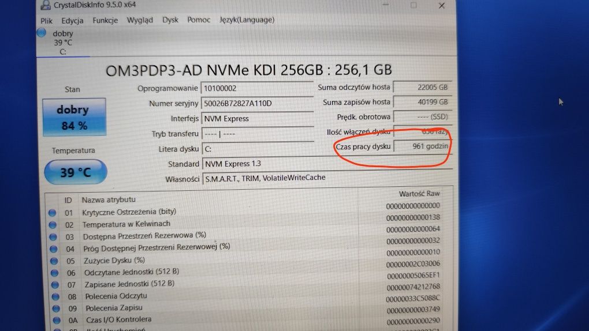Click raw value 00000000000138
The width and height of the screenshot is (589, 331).
413,217
